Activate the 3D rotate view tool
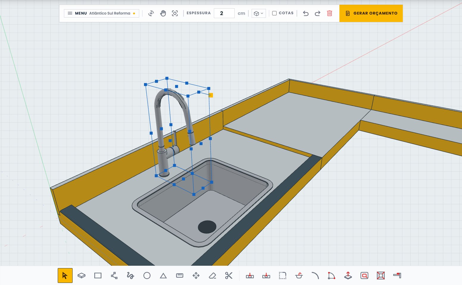Image resolution: width=462 pixels, height=285 pixels. 151,13
